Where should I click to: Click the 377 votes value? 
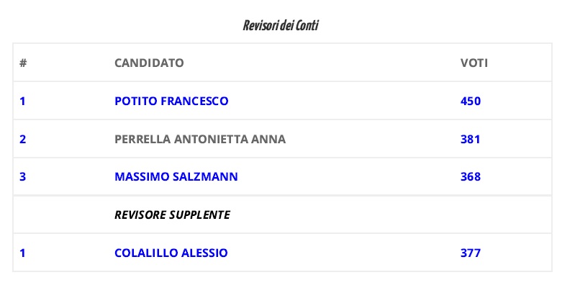click(x=471, y=253)
